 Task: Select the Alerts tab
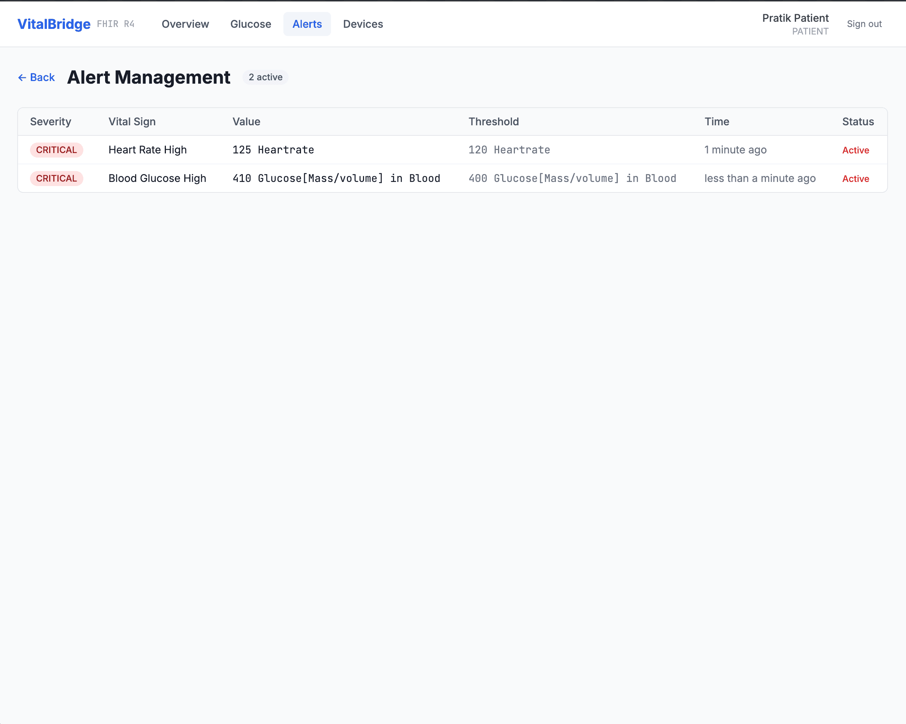point(307,24)
